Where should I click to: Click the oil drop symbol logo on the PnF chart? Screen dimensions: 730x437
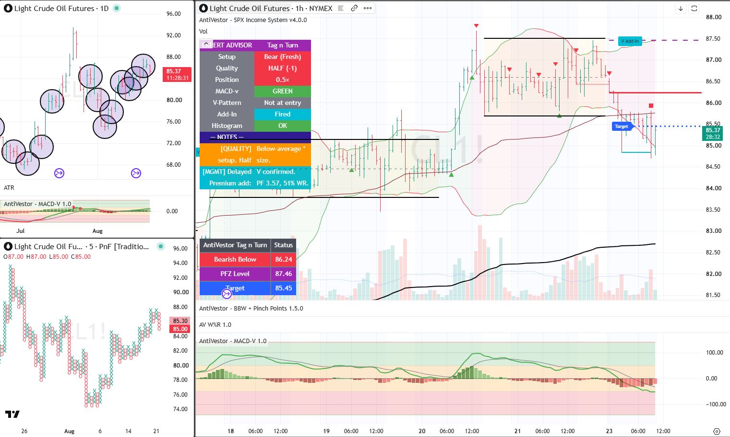(8, 246)
